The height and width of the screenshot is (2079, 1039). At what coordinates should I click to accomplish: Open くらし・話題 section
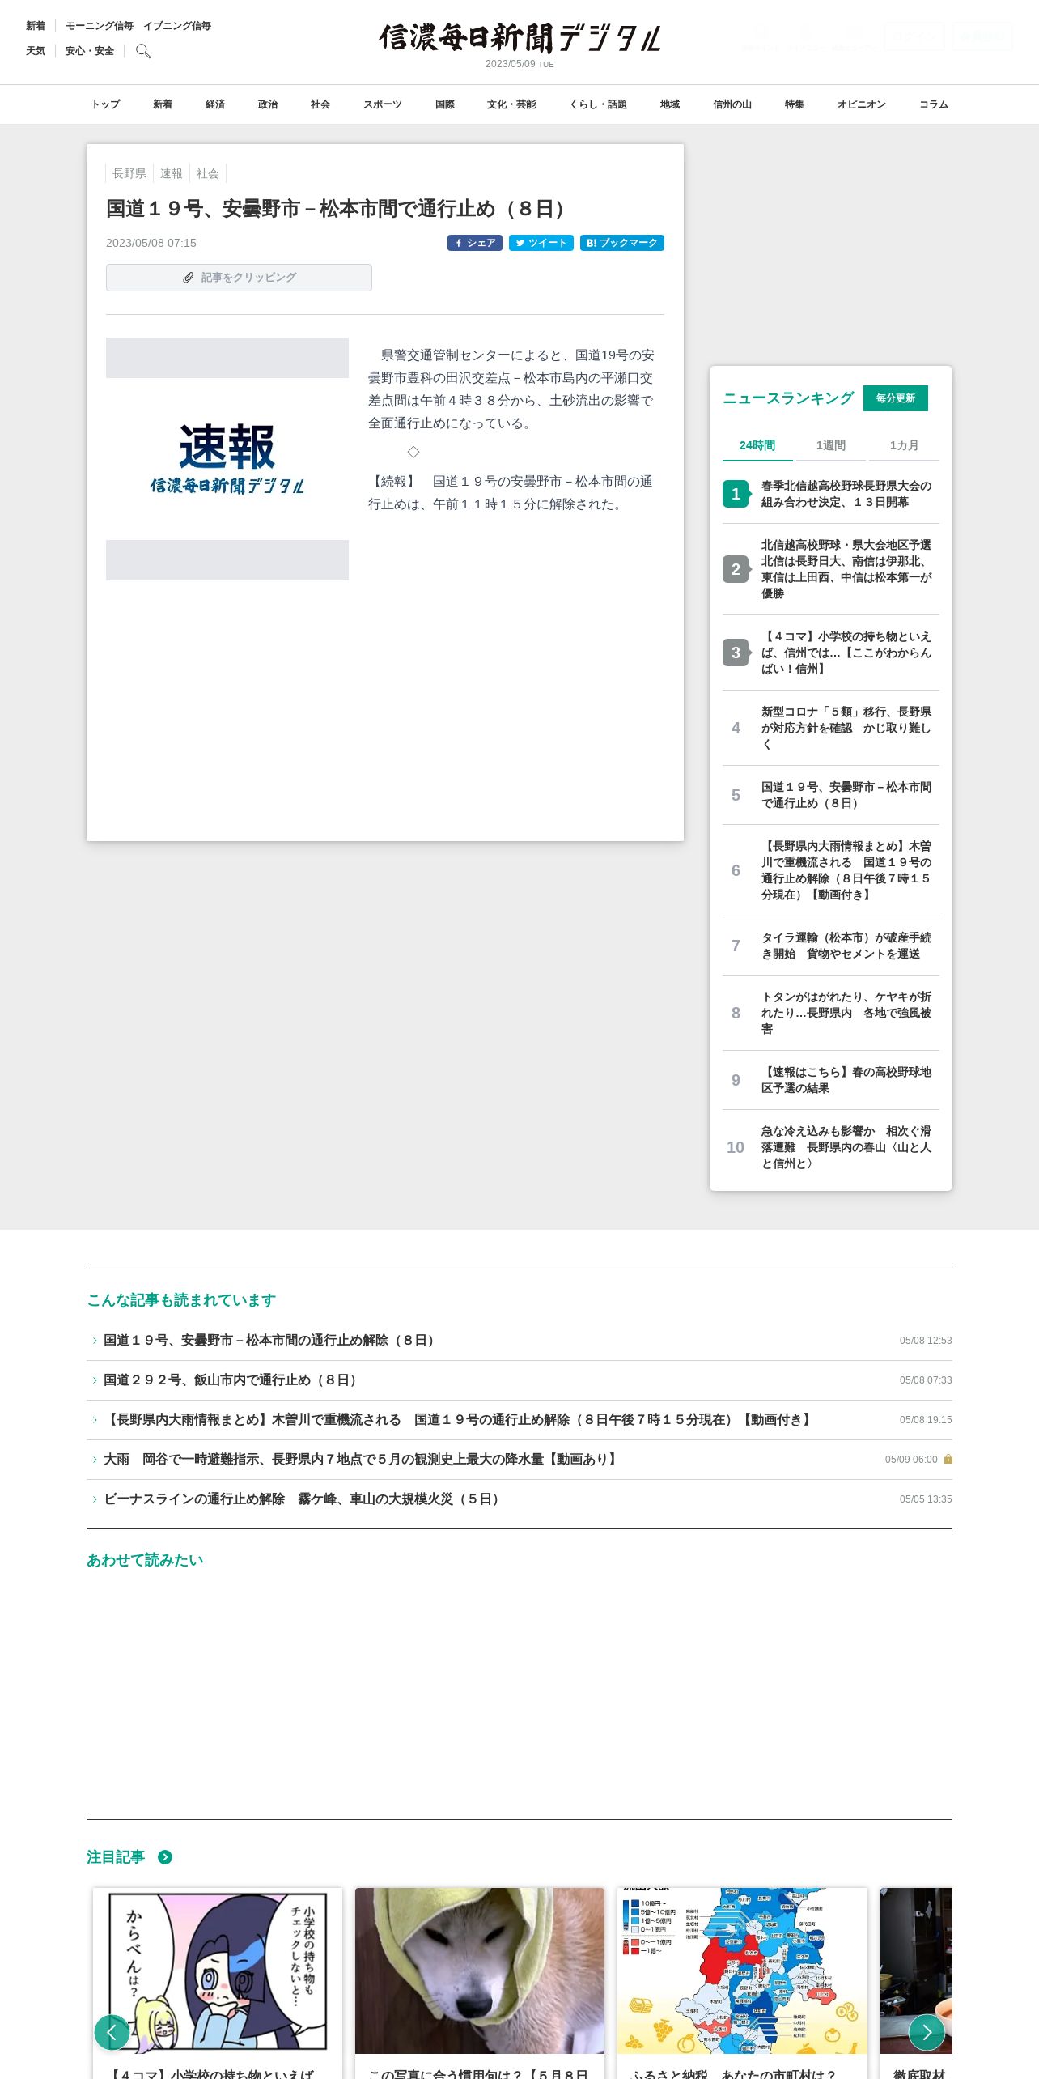[598, 104]
